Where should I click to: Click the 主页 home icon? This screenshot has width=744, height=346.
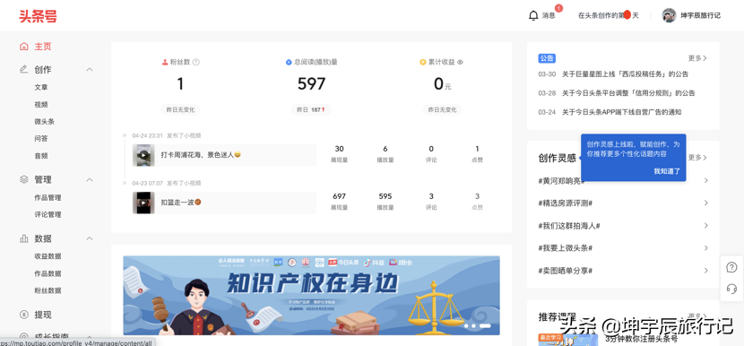23,47
